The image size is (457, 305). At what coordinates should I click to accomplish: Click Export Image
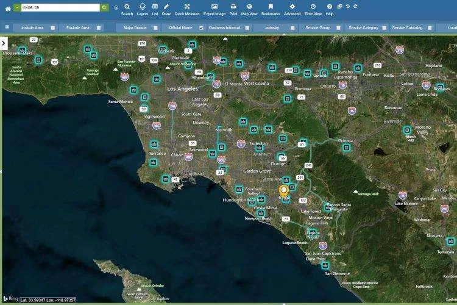coord(214,10)
